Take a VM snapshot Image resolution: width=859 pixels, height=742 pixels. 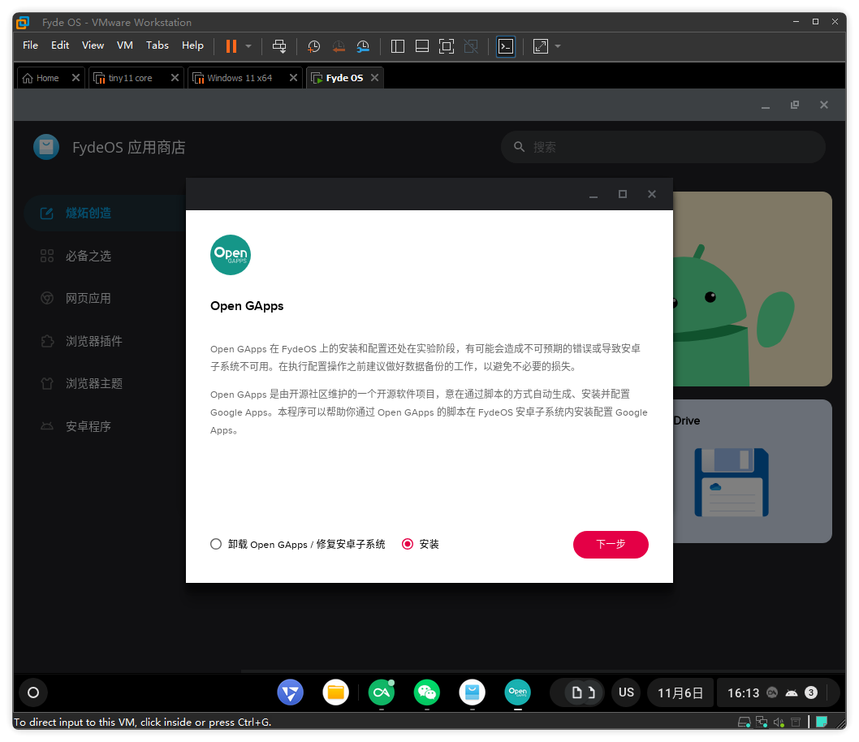tap(314, 46)
